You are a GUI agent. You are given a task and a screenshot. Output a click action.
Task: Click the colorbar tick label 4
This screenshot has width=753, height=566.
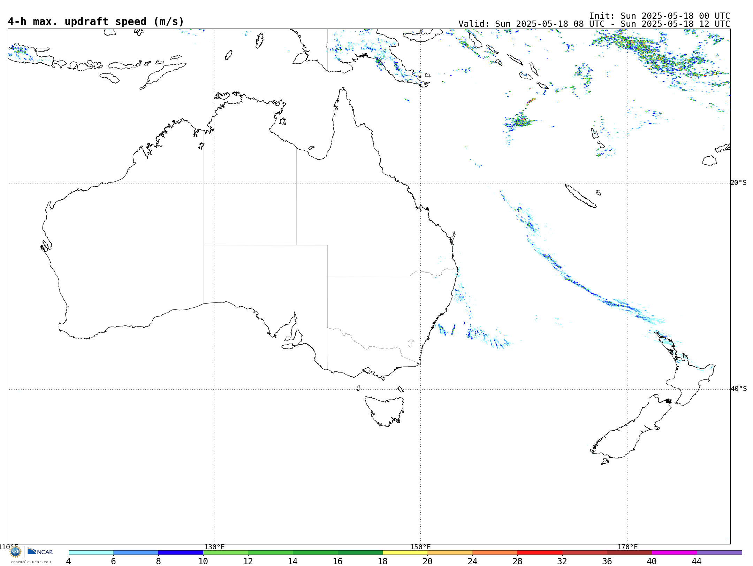click(x=69, y=561)
